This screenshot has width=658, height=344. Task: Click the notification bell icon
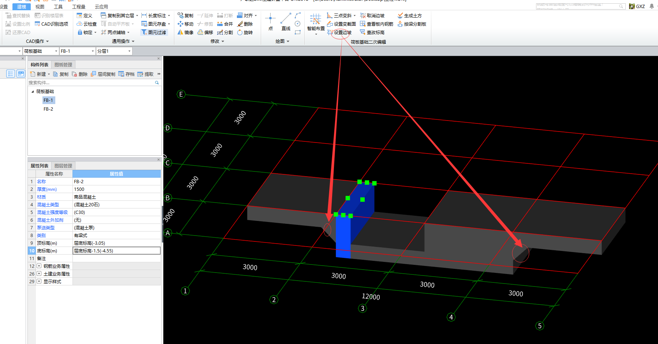(x=652, y=6)
